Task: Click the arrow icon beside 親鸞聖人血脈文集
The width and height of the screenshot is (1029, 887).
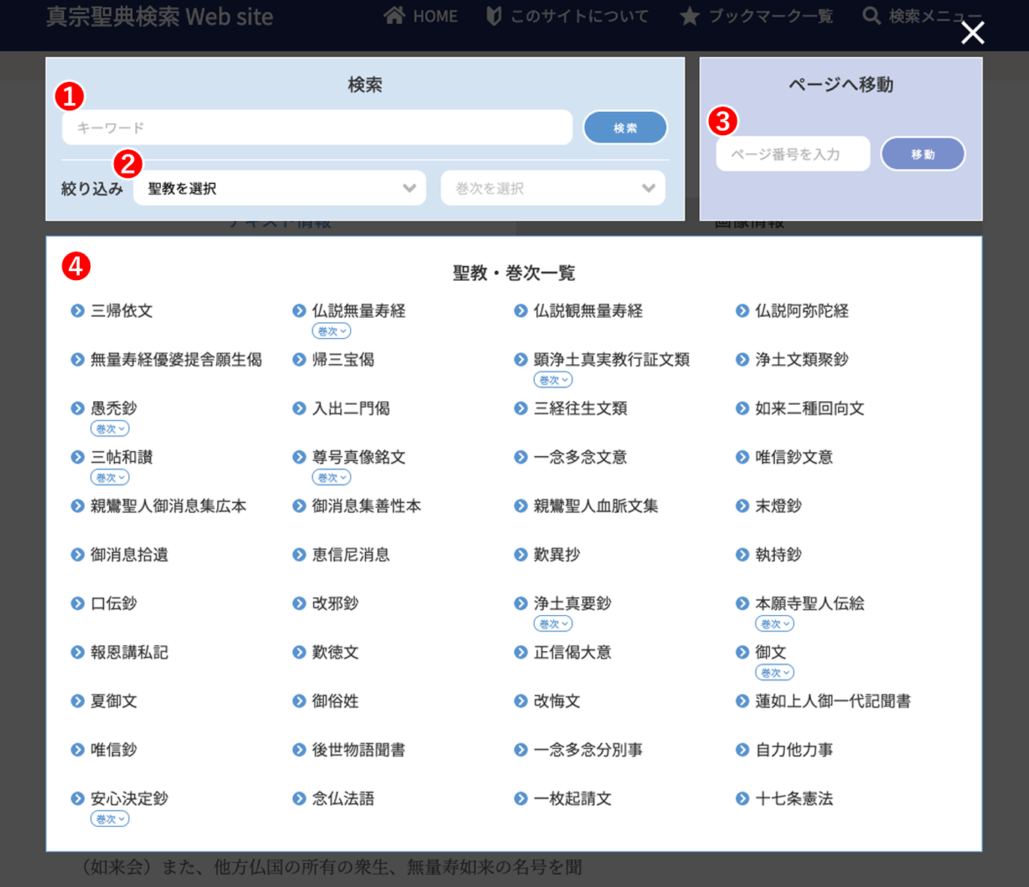Action: pos(521,506)
